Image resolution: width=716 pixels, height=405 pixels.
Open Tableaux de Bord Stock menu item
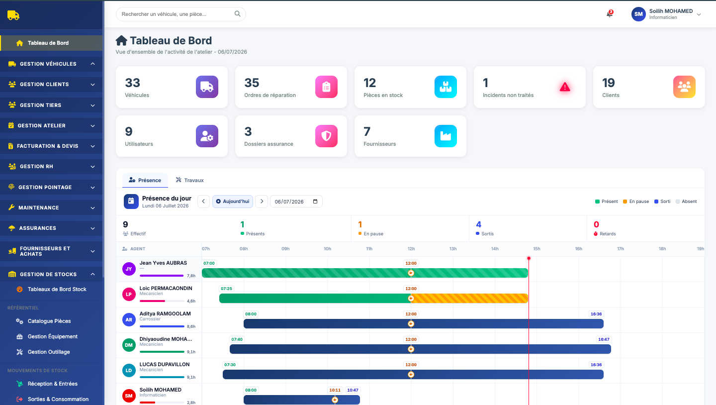(x=51, y=289)
